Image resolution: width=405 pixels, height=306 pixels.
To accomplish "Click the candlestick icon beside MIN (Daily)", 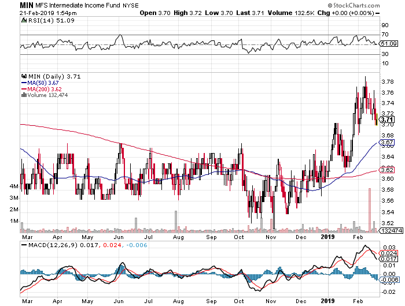I will tap(24, 76).
